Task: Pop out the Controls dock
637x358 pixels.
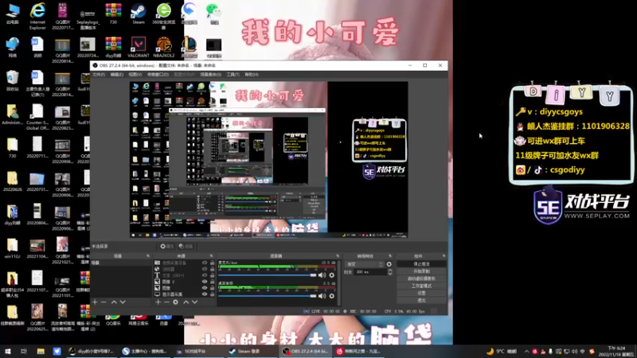Action: 444,256
